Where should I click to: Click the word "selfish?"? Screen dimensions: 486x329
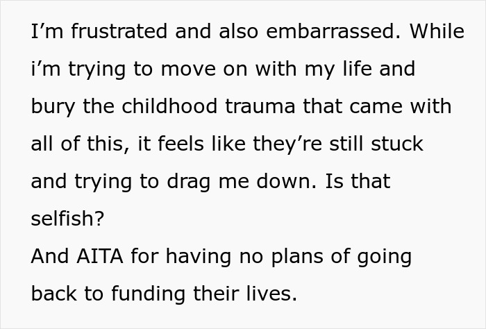[x=67, y=219]
